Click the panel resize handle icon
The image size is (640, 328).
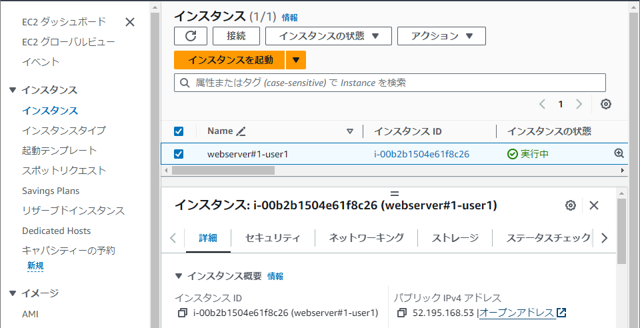pyautogui.click(x=394, y=193)
